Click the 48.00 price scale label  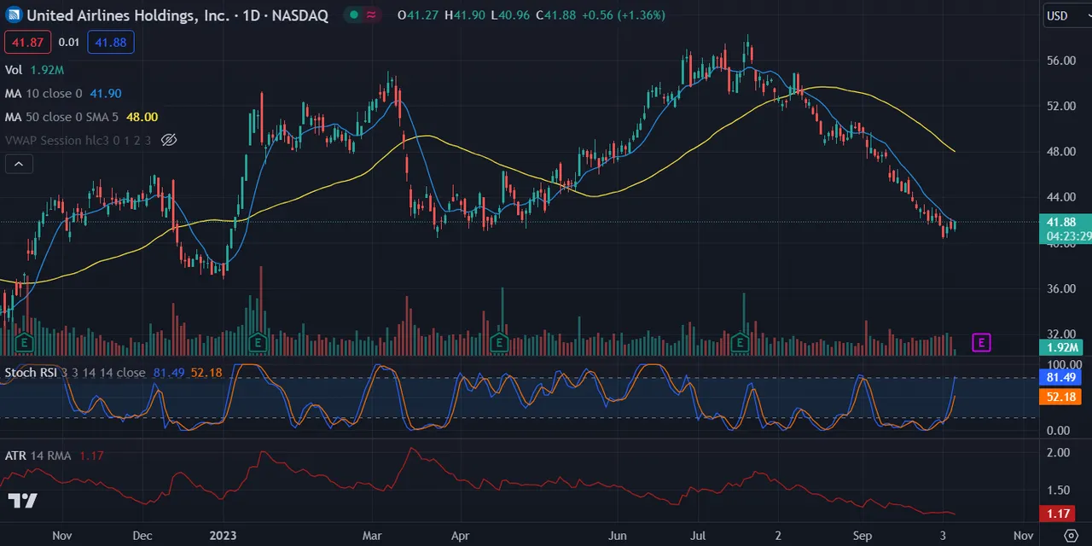(x=1061, y=152)
